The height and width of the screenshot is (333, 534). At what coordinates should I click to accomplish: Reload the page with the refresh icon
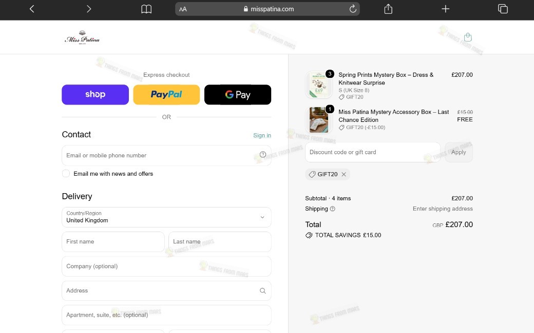(353, 9)
